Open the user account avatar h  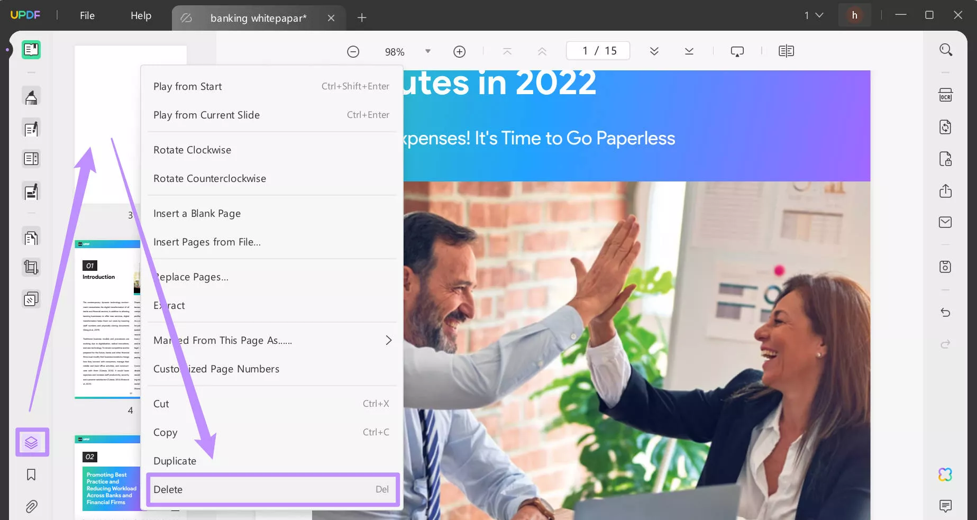point(854,15)
